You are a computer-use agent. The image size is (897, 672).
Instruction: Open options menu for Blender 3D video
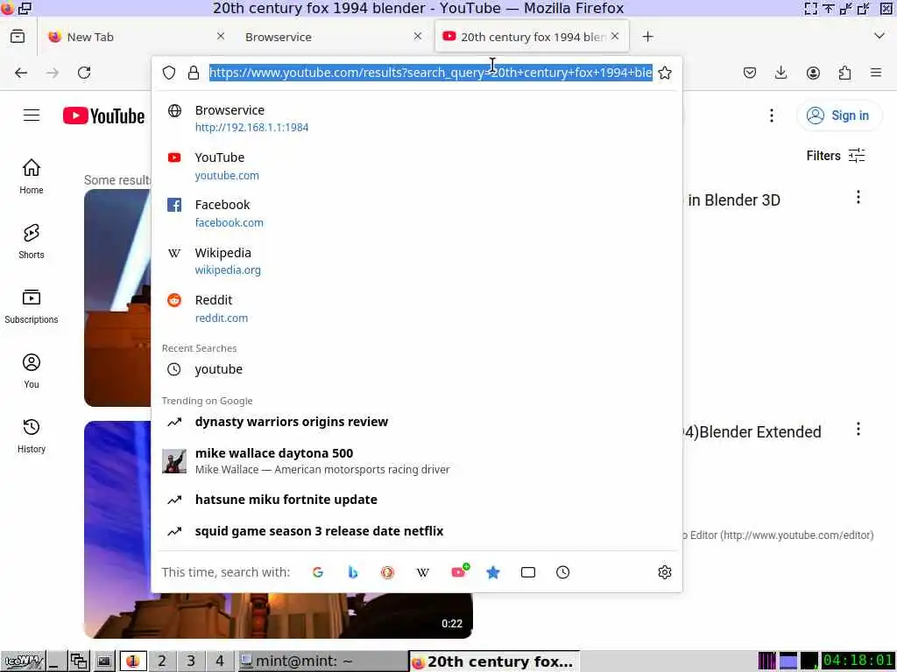(858, 197)
